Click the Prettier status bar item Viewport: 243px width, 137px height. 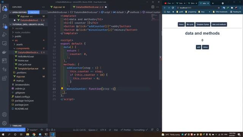tap(126, 130)
